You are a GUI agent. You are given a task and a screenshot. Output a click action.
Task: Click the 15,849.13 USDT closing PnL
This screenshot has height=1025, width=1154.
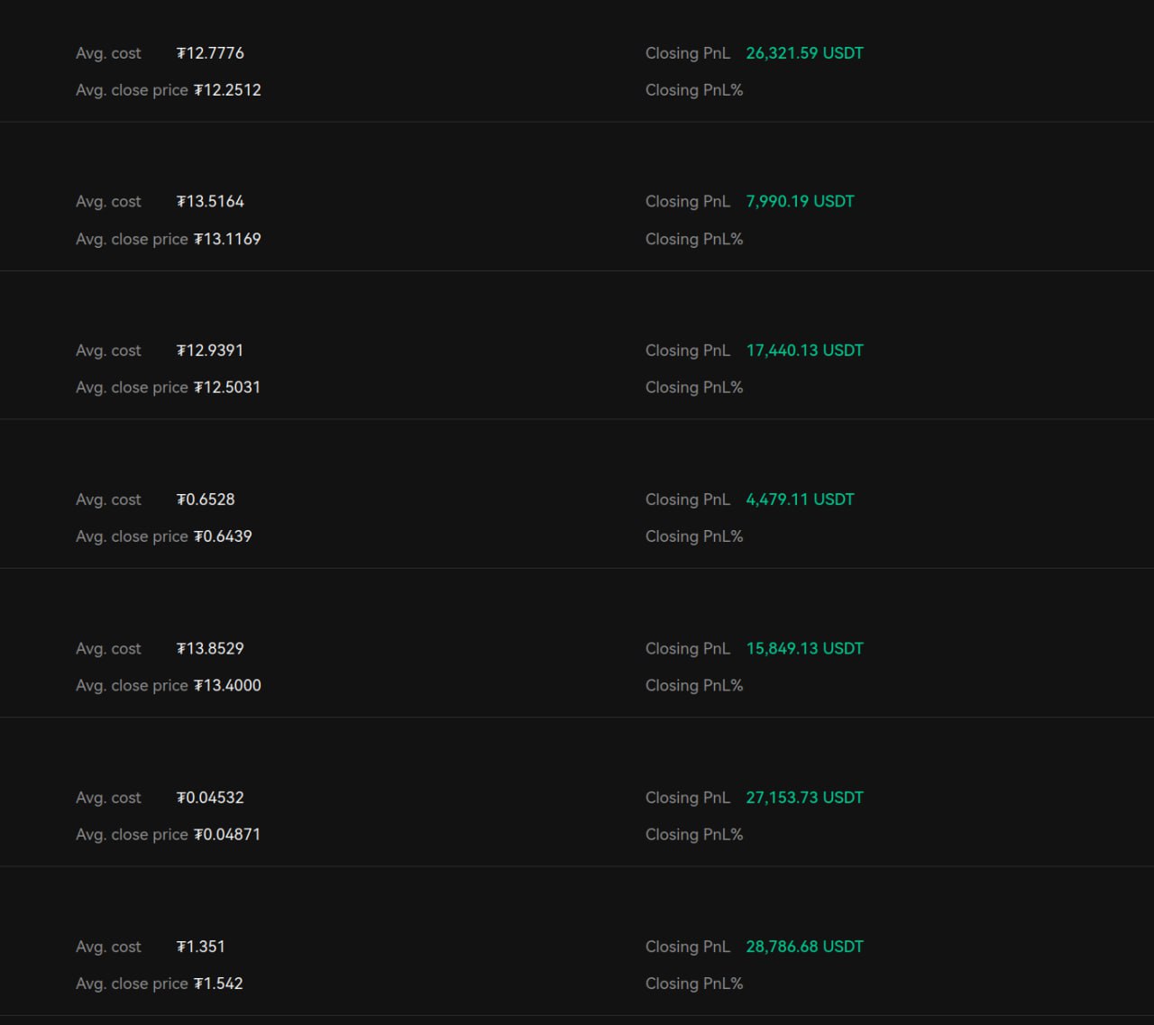pyautogui.click(x=804, y=649)
